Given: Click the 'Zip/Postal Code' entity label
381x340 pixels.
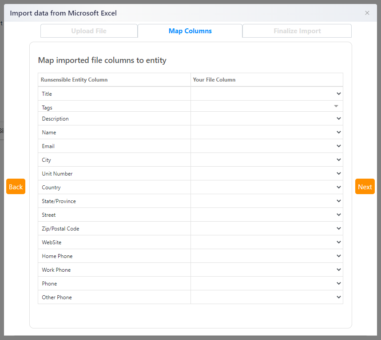Looking at the screenshot, I should pyautogui.click(x=60, y=229).
